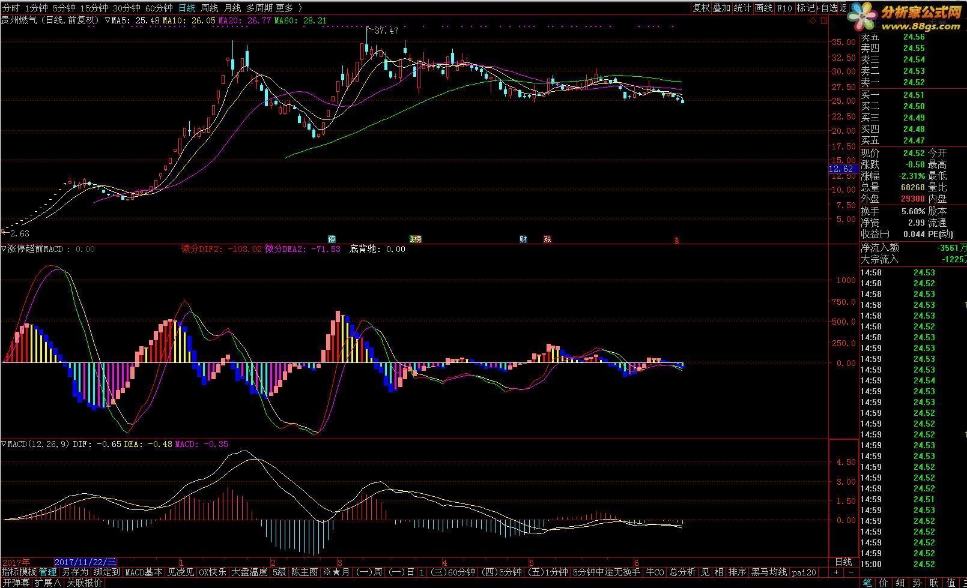Viewport: 967px width, 588px height.
Task: Open the 笔 tab in the bottom-right panel
Action: (867, 583)
